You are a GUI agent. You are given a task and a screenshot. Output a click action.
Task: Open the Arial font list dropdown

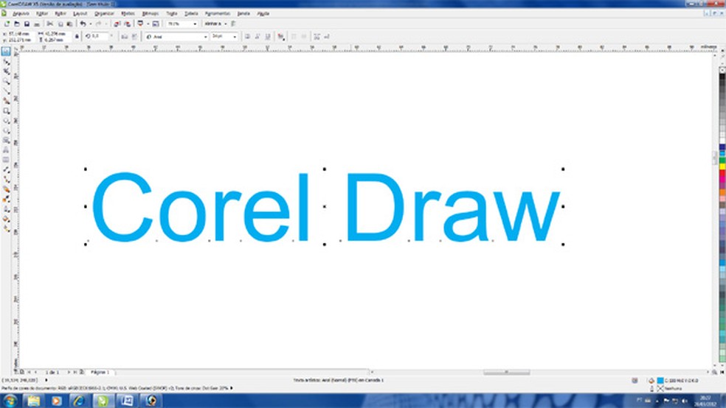(205, 37)
